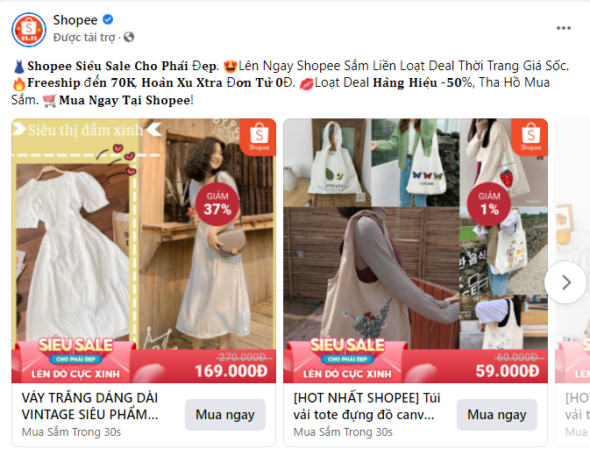Click the 37% discount badge
The image size is (590, 456).
pyautogui.click(x=217, y=204)
